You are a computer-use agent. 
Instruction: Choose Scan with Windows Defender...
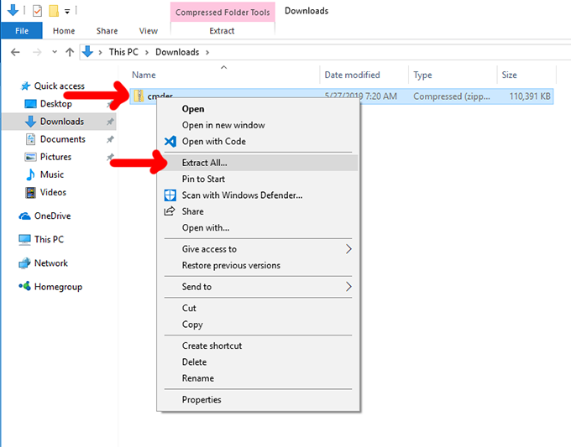259,195
